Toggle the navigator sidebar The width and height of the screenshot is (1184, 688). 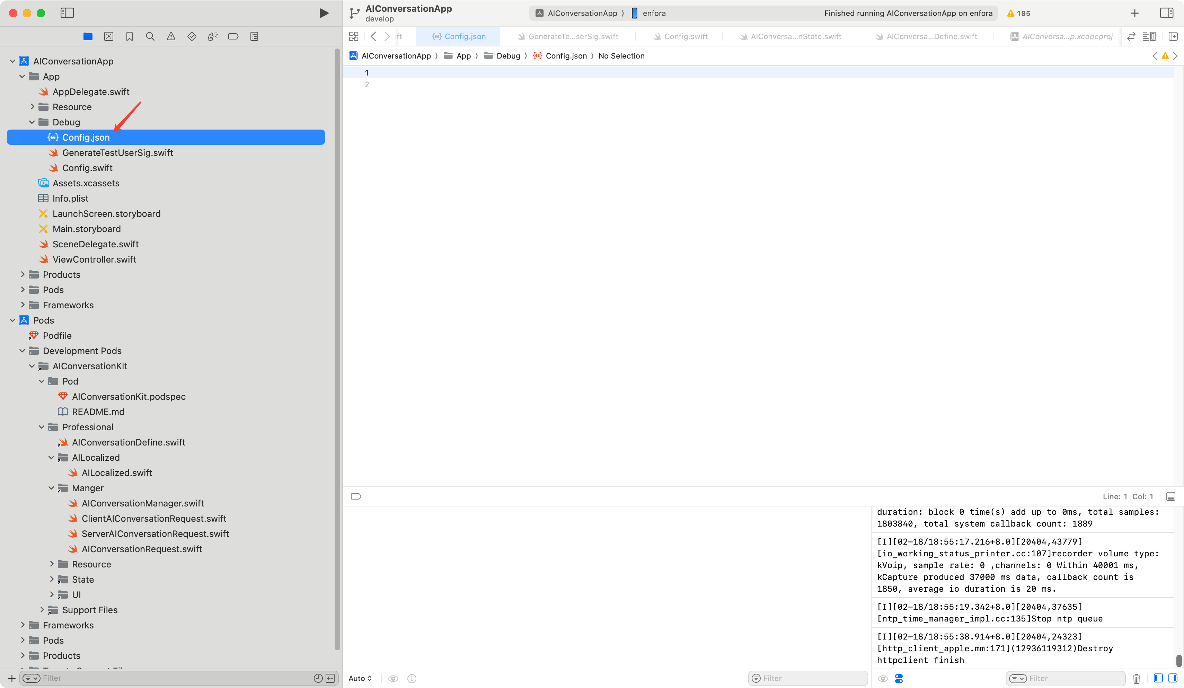[67, 13]
